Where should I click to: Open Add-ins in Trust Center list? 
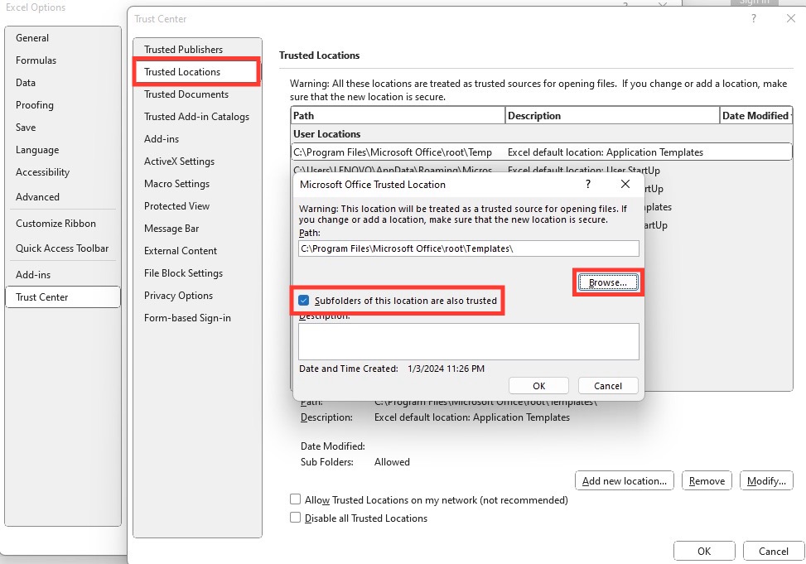162,139
